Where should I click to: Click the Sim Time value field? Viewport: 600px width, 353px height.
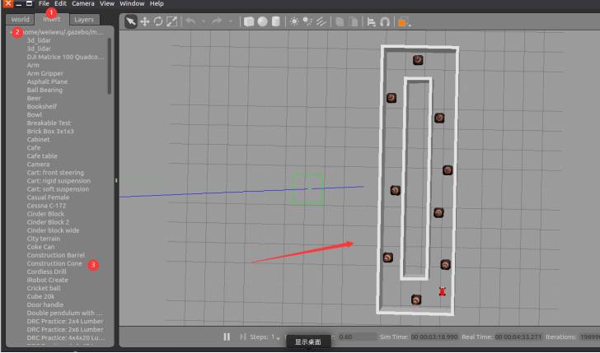[x=434, y=337]
